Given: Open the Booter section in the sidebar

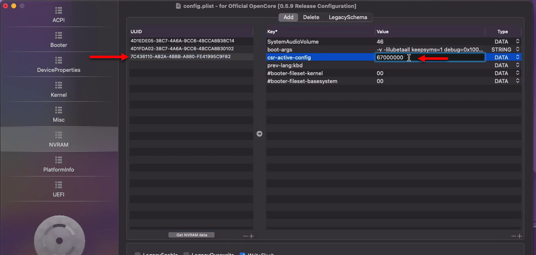Looking at the screenshot, I should click(59, 39).
